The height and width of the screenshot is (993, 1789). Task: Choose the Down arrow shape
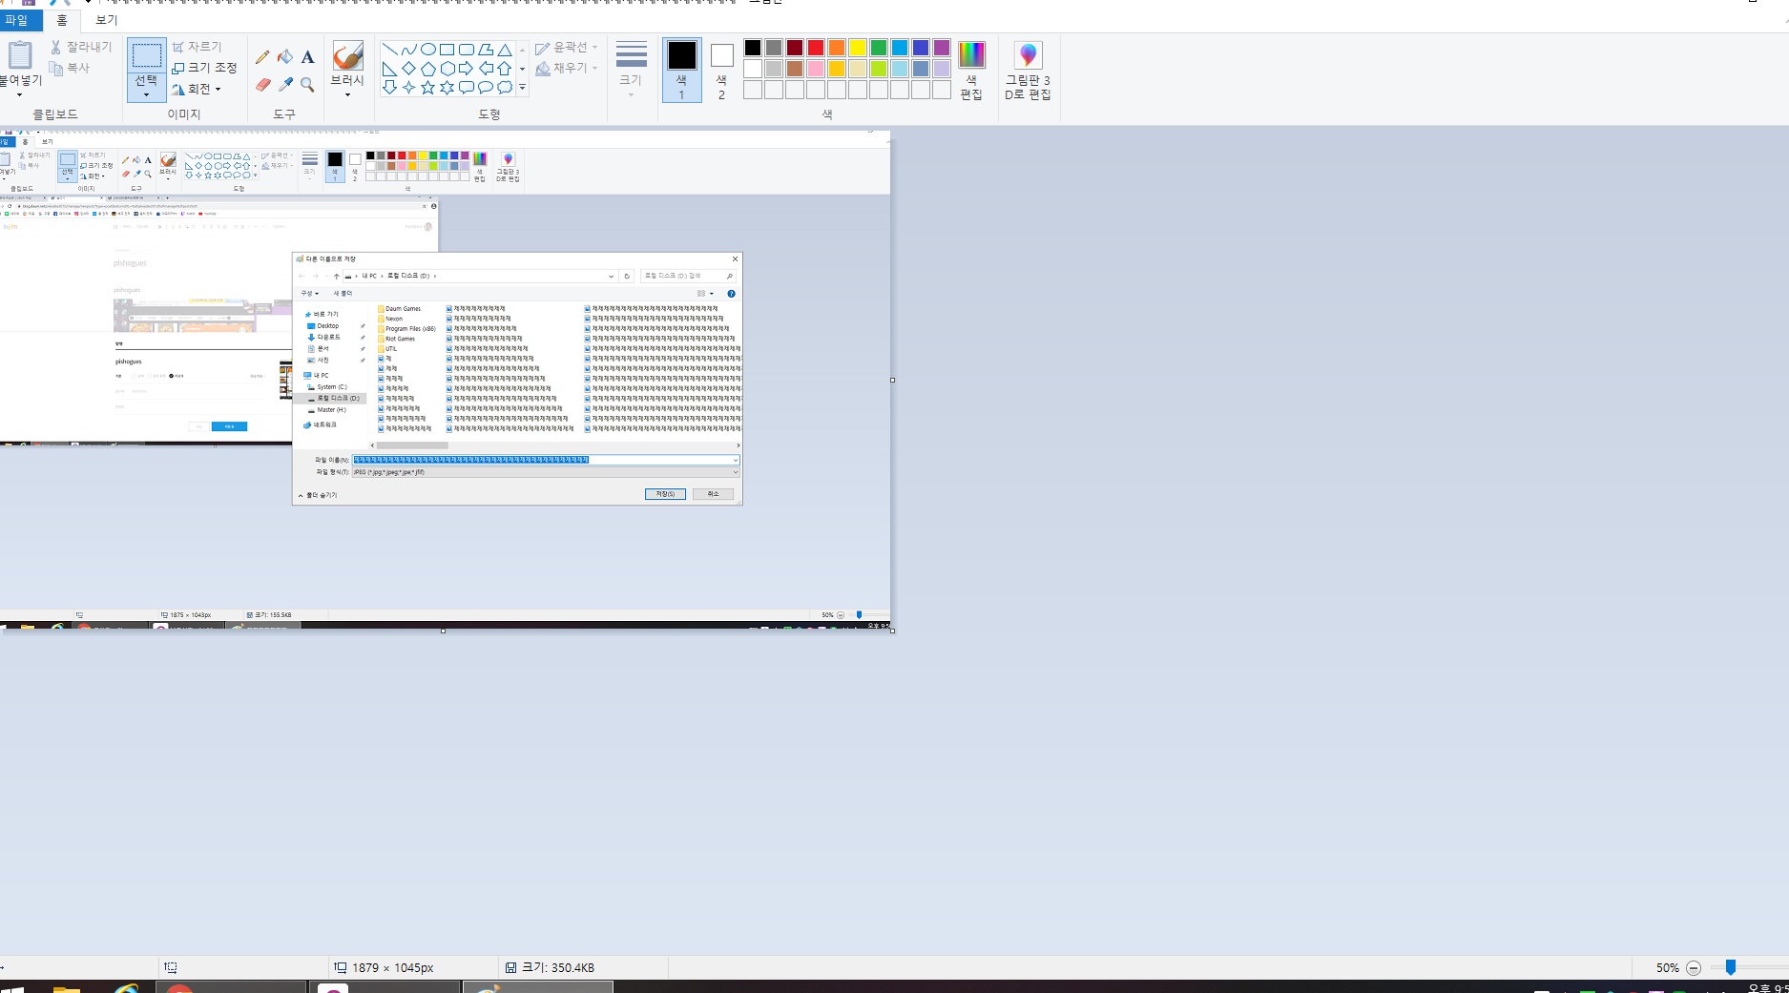(389, 88)
